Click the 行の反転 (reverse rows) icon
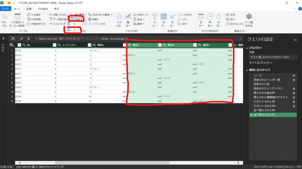Screen dimensions: 302x169 [29, 19]
